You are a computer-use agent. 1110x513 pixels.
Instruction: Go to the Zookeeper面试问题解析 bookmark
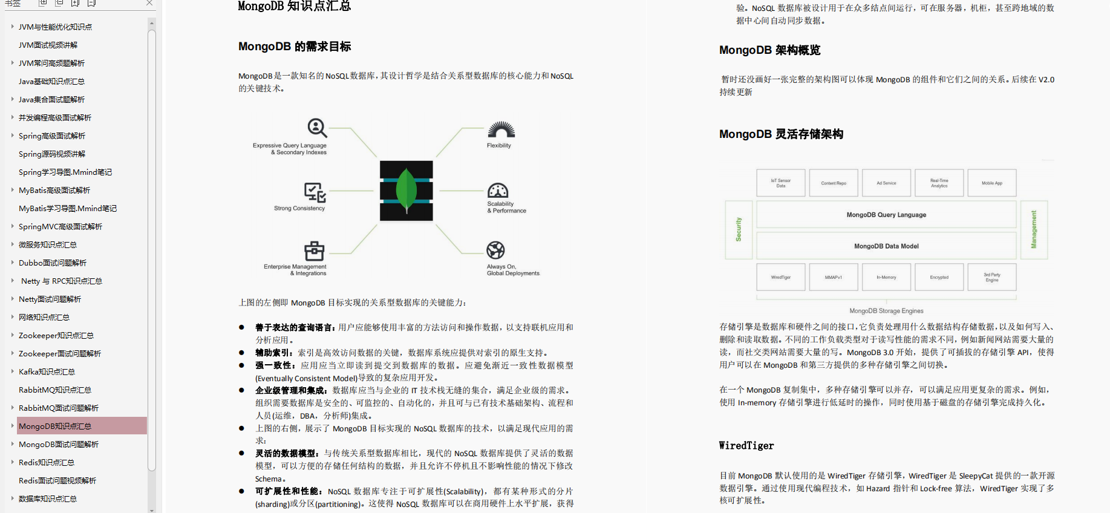coord(60,353)
